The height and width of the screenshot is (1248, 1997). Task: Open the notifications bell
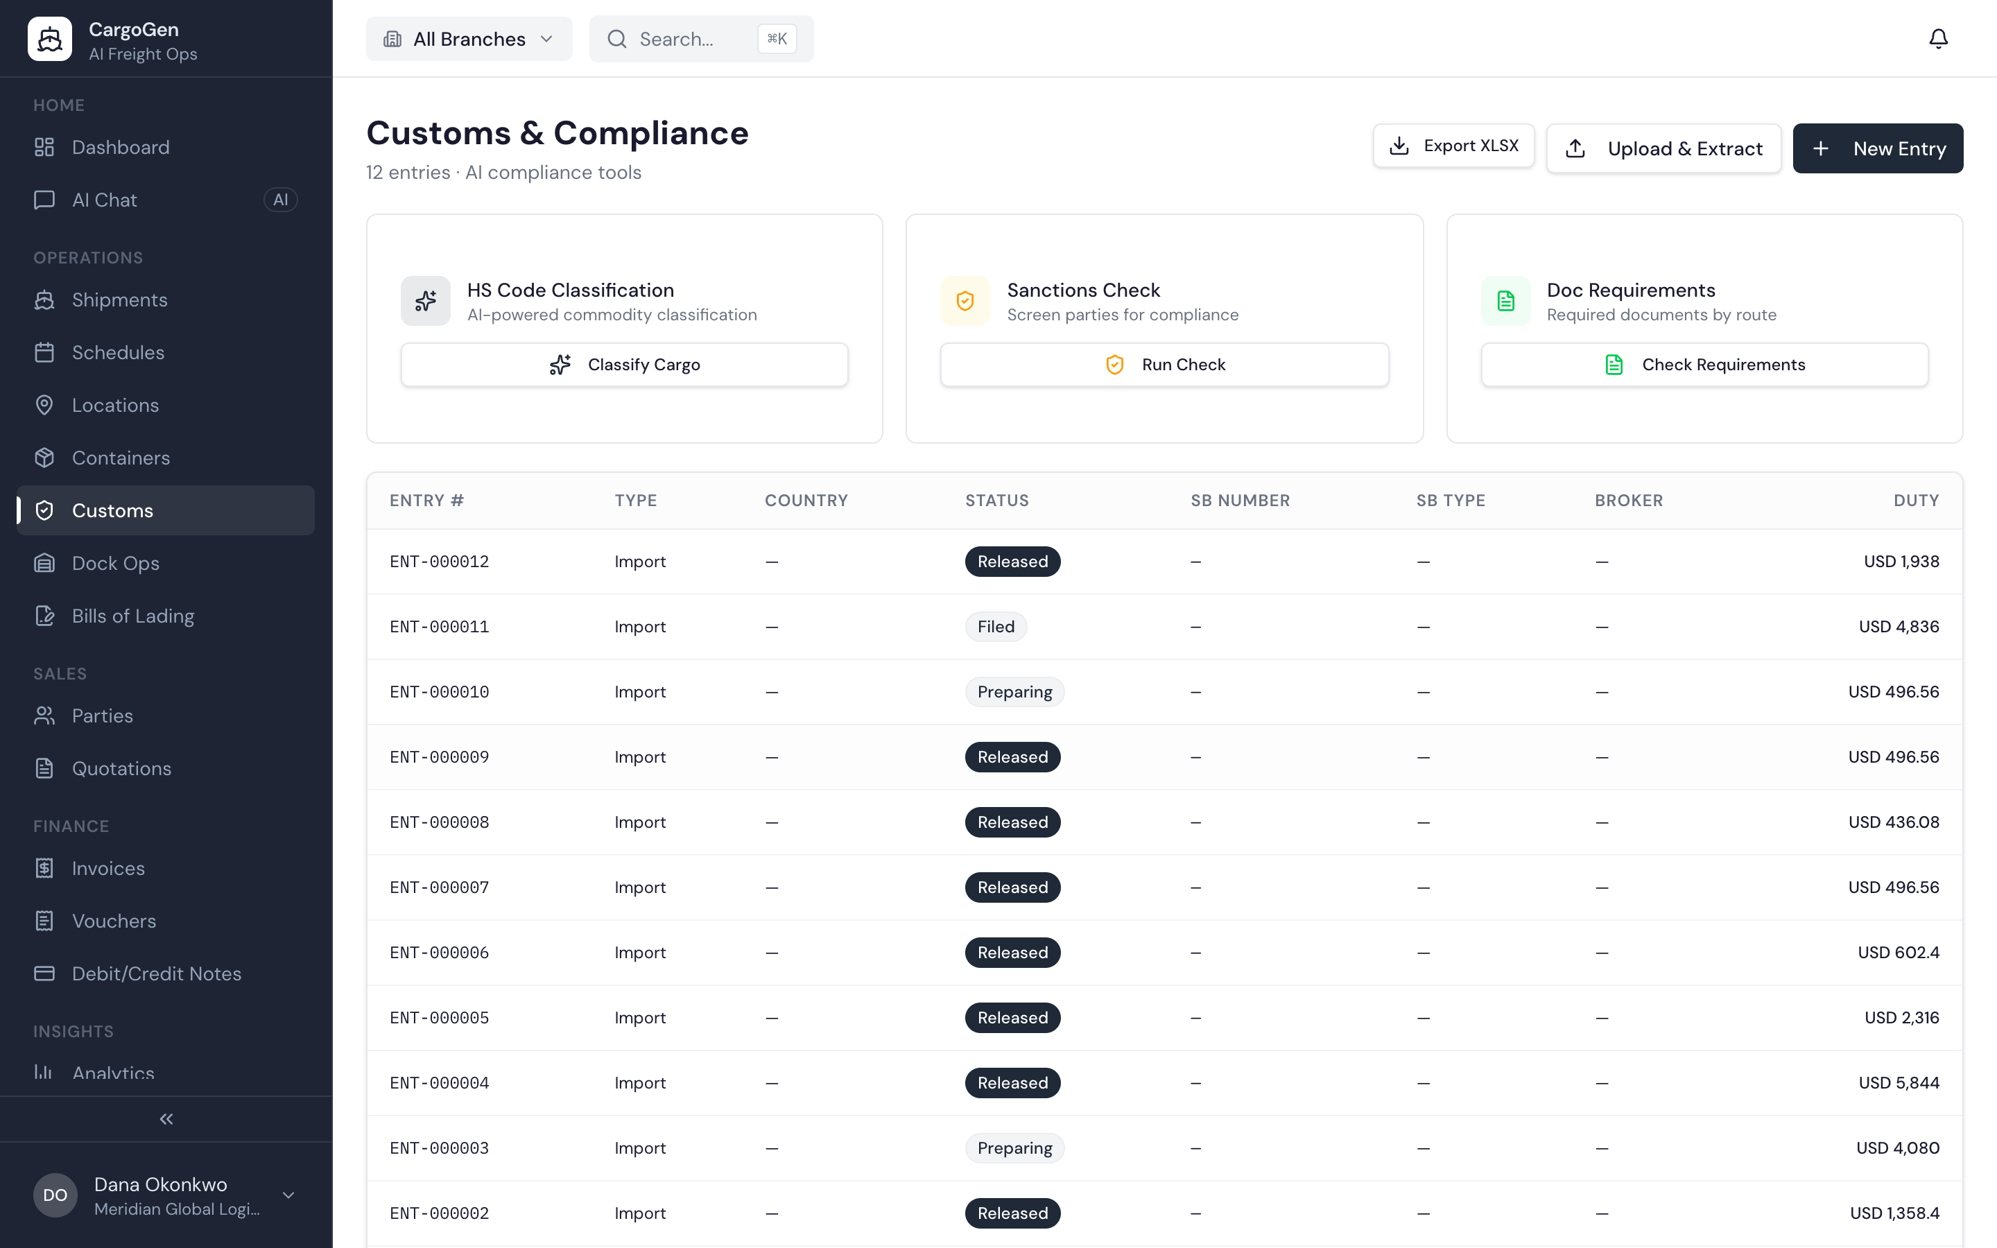pos(1937,39)
